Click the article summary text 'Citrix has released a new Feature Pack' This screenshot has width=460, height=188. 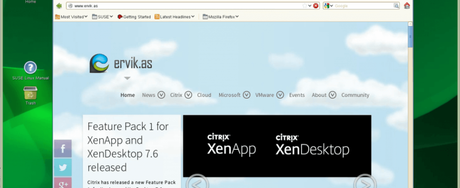[131, 182]
